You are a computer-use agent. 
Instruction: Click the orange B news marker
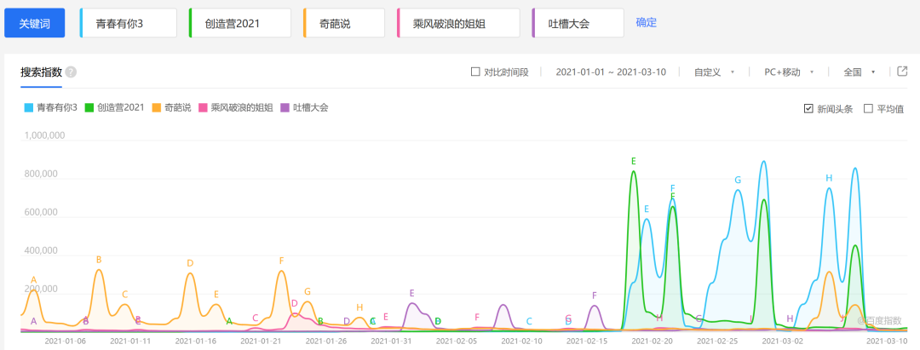[x=99, y=259]
